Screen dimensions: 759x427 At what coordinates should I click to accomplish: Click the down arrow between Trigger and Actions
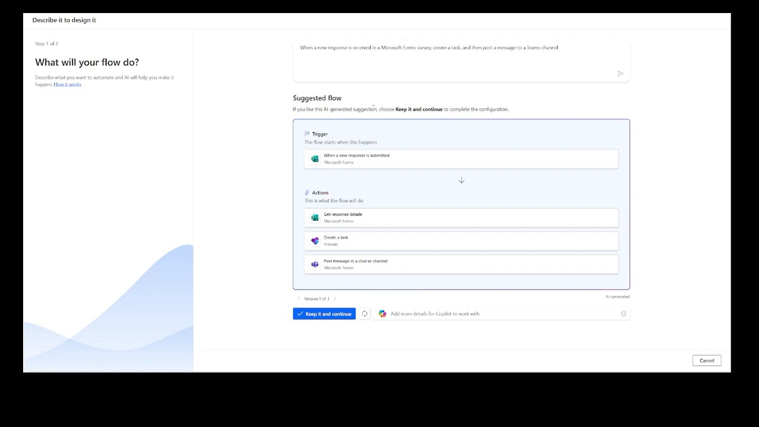tap(461, 180)
